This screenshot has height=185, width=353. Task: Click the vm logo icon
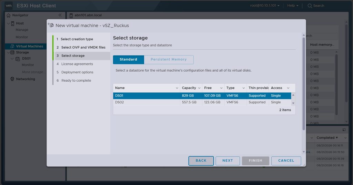tap(9, 6)
